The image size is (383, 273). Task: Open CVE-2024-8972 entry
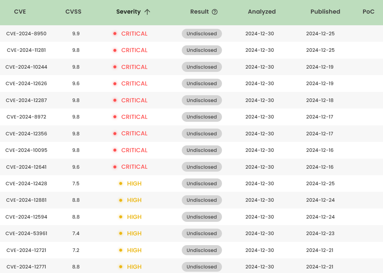pyautogui.click(x=26, y=117)
